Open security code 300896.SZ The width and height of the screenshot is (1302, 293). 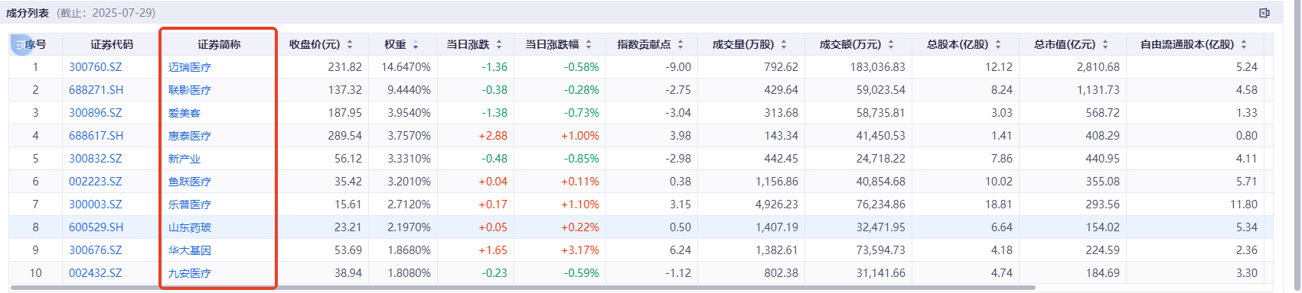click(x=96, y=113)
